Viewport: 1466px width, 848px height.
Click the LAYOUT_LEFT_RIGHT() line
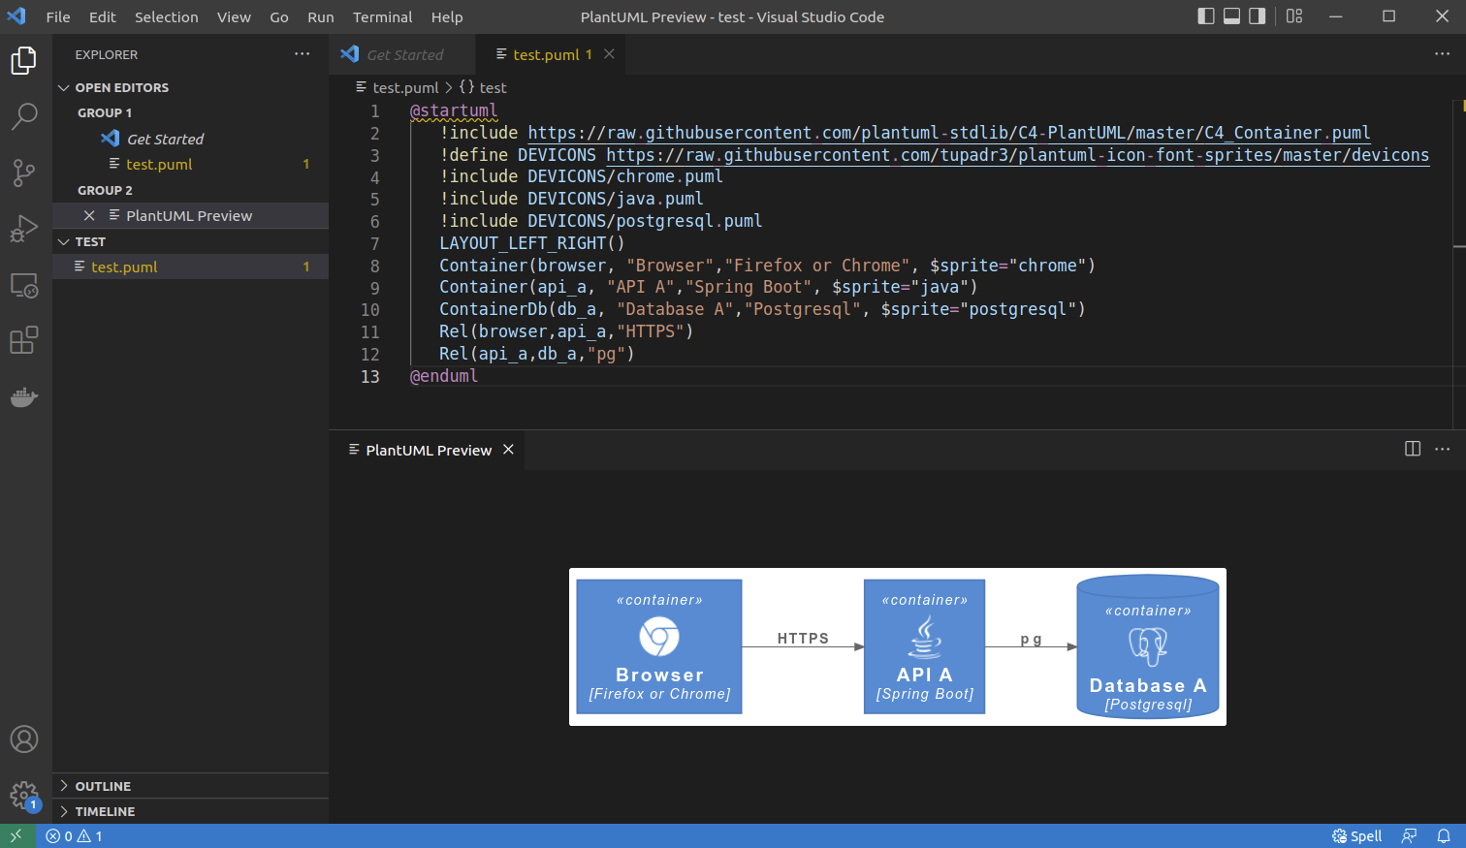pos(531,243)
